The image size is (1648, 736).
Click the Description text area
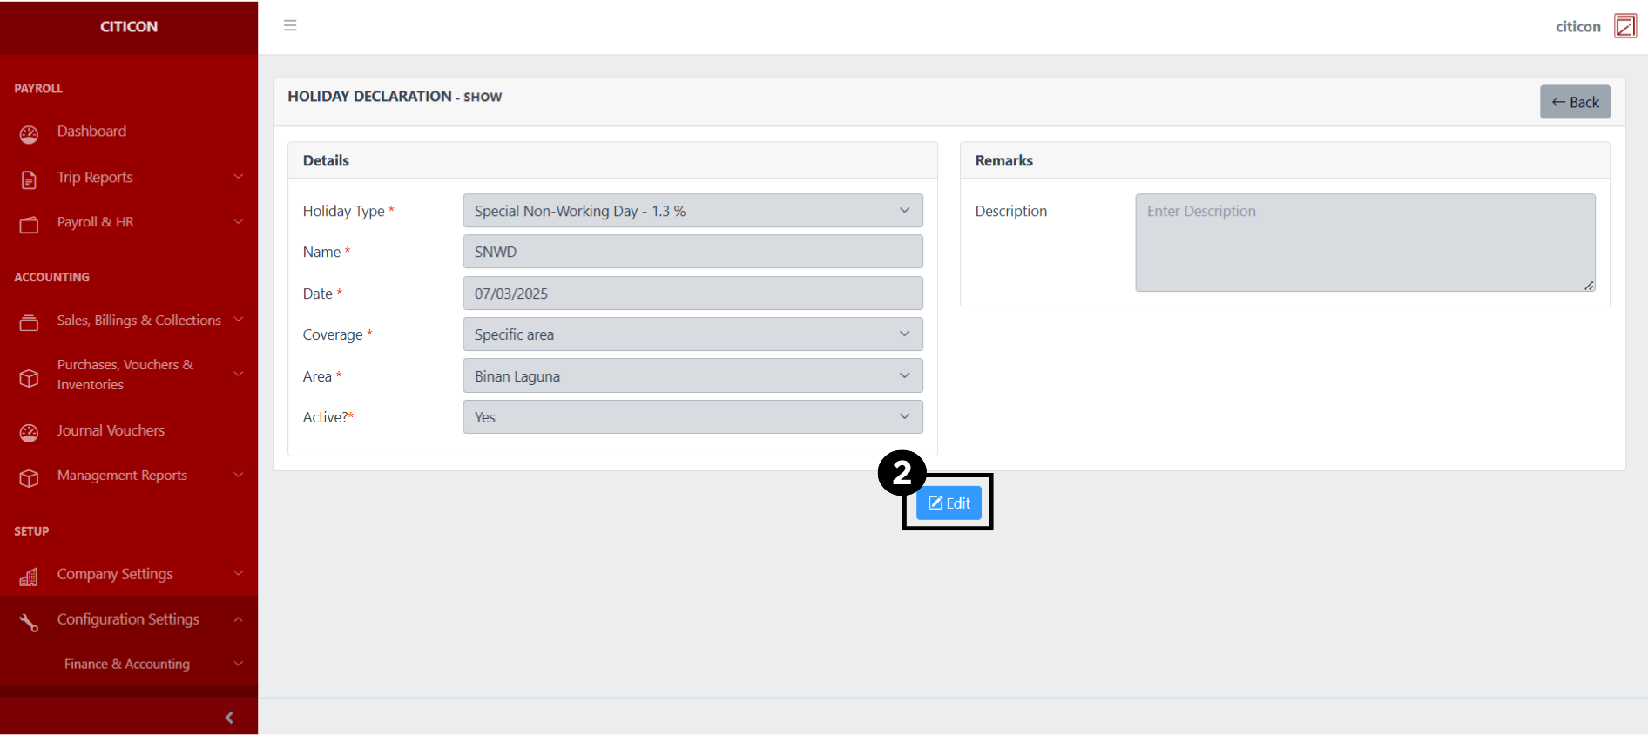[1365, 242]
